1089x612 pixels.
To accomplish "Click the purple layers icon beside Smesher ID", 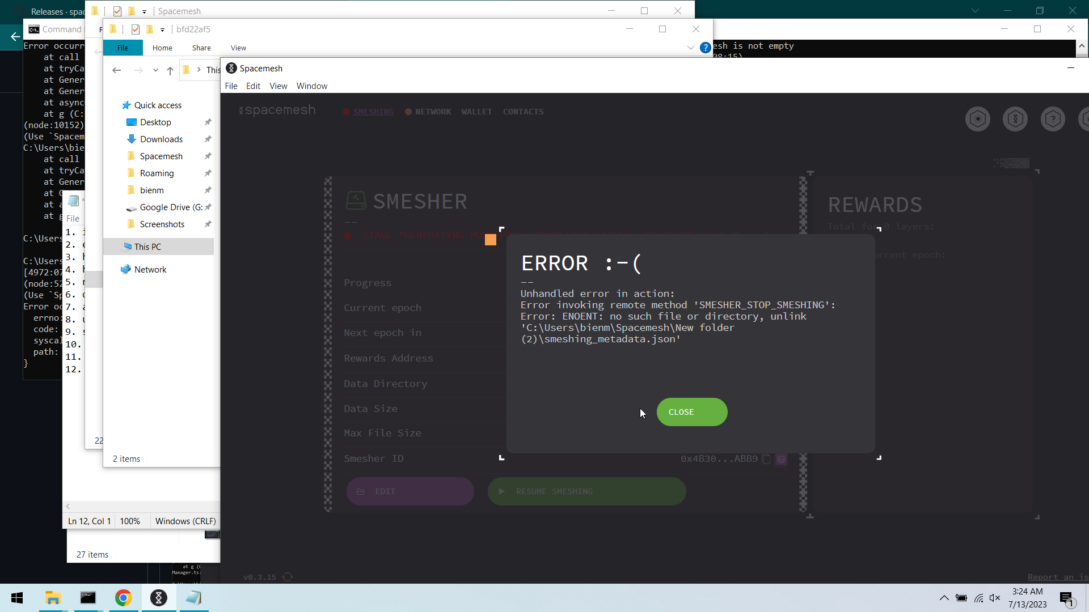I will [782, 459].
